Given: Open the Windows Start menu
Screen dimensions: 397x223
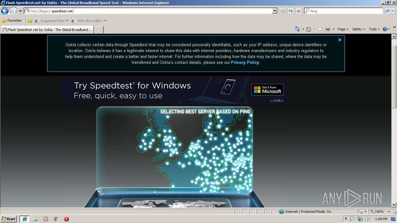Looking at the screenshot, I should coord(9,219).
